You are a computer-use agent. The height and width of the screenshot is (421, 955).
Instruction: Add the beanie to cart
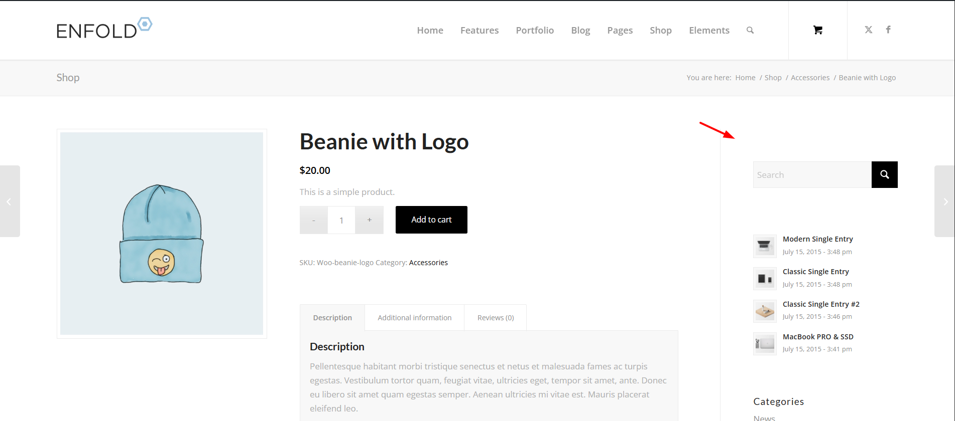(431, 220)
